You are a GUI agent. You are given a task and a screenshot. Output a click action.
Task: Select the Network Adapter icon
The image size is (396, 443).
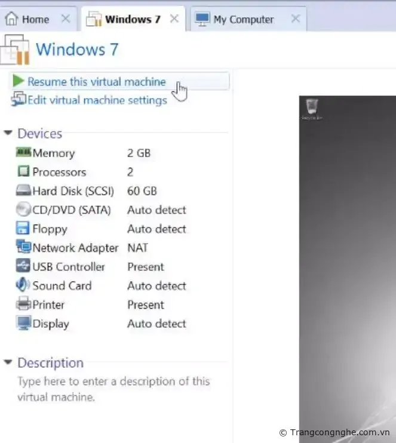[x=23, y=248]
